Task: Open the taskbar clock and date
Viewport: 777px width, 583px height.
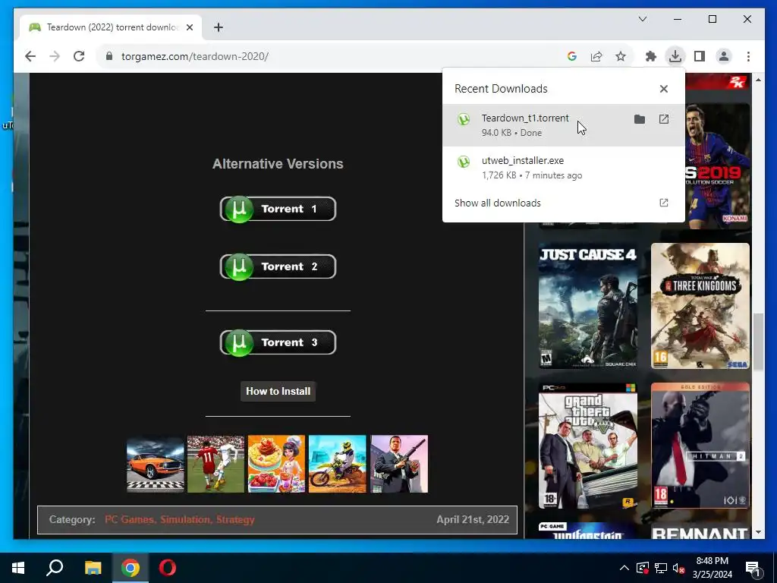Action: point(712,568)
